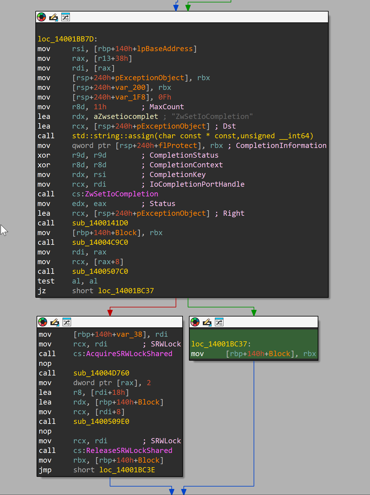Click group nodes icon on loc_14001BC37 block
The image size is (370, 495).
(x=219, y=322)
